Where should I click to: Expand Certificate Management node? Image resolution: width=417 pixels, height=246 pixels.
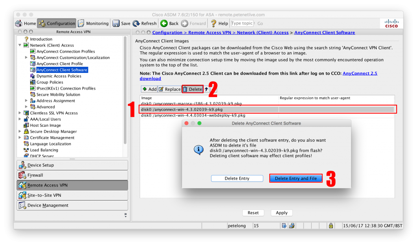(x=20, y=138)
